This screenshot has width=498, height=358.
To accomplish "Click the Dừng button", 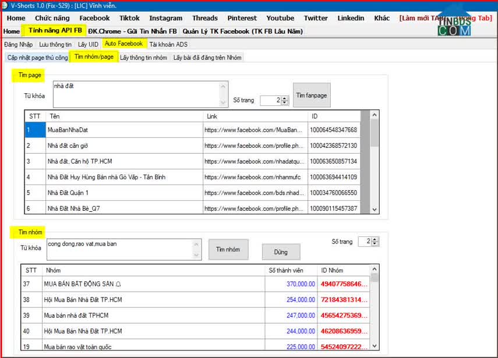I will tap(281, 252).
